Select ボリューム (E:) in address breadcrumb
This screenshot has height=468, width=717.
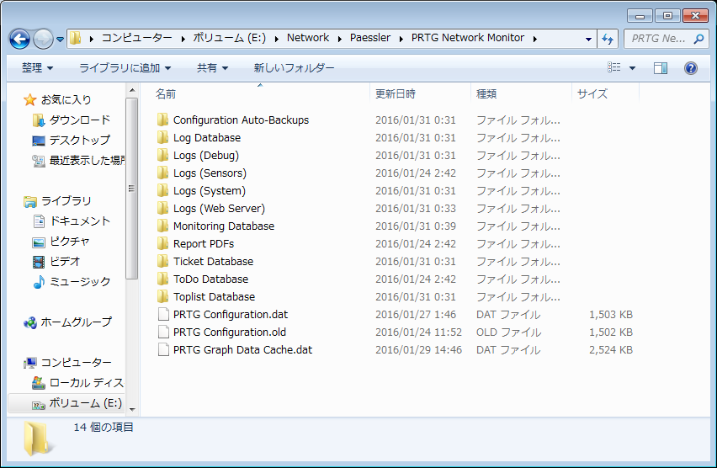coord(229,38)
